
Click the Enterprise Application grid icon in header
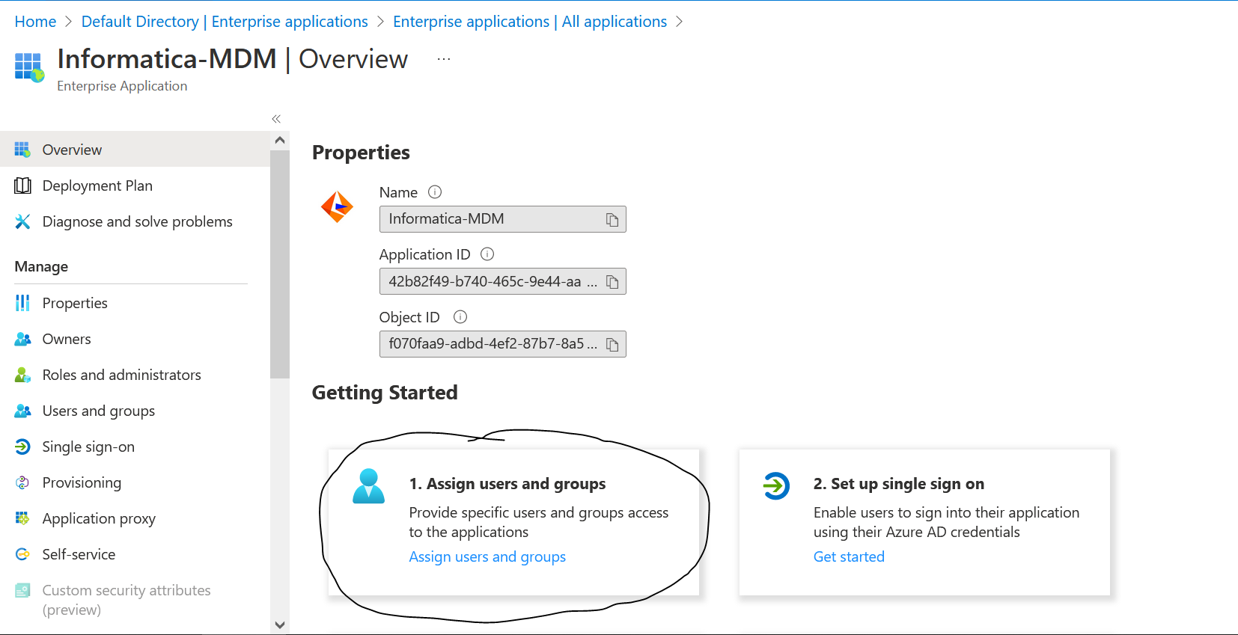29,67
